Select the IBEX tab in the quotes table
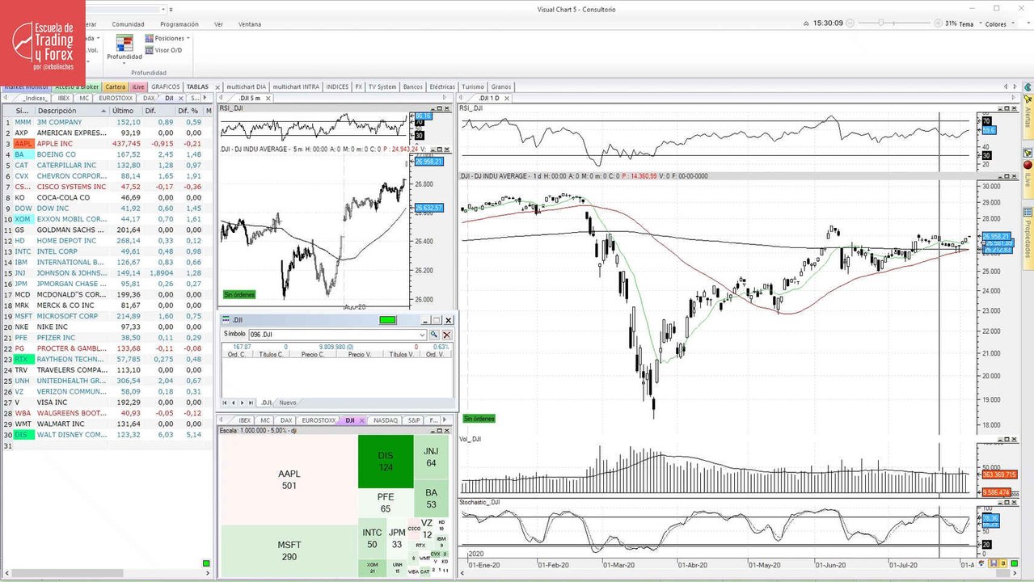Screen dimensions: 1034x582 pyautogui.click(x=63, y=98)
